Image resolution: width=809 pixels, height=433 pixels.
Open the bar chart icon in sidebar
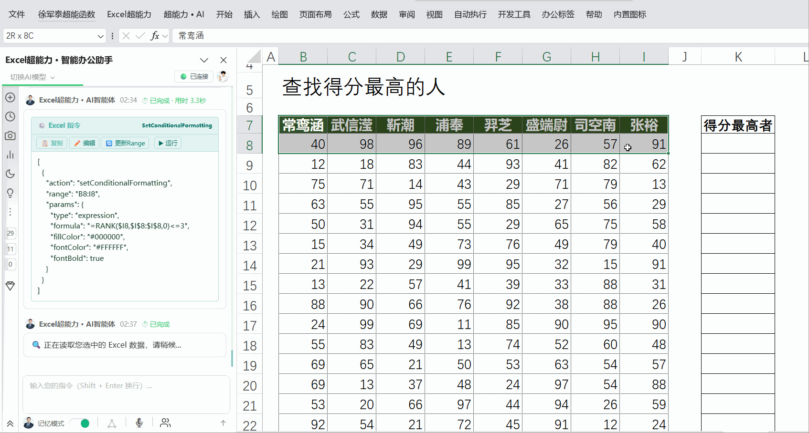tap(10, 155)
